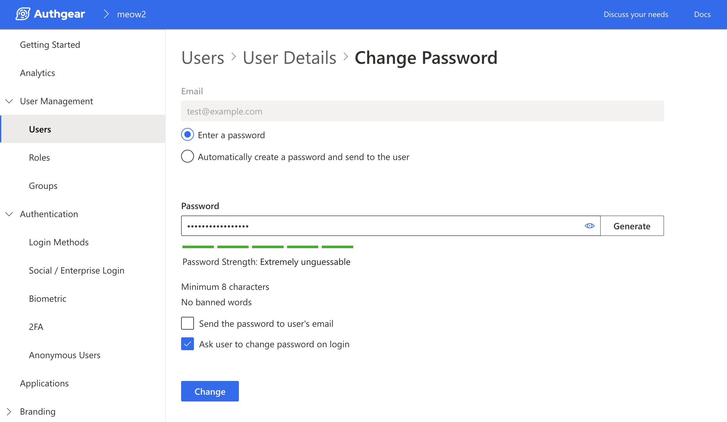This screenshot has width=727, height=422.
Task: Choose automatically create password radio option
Action: point(188,157)
